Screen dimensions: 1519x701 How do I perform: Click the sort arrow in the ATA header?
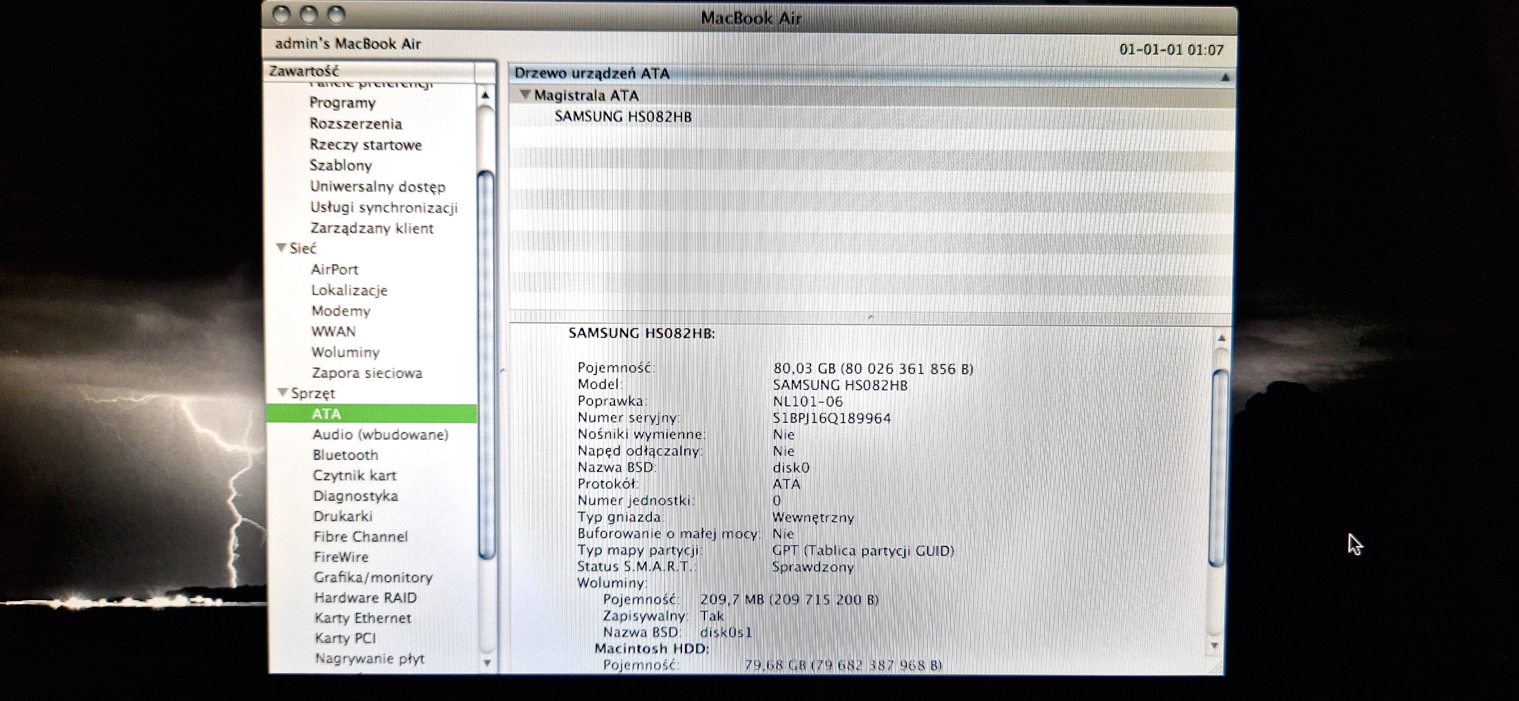coord(1225,77)
